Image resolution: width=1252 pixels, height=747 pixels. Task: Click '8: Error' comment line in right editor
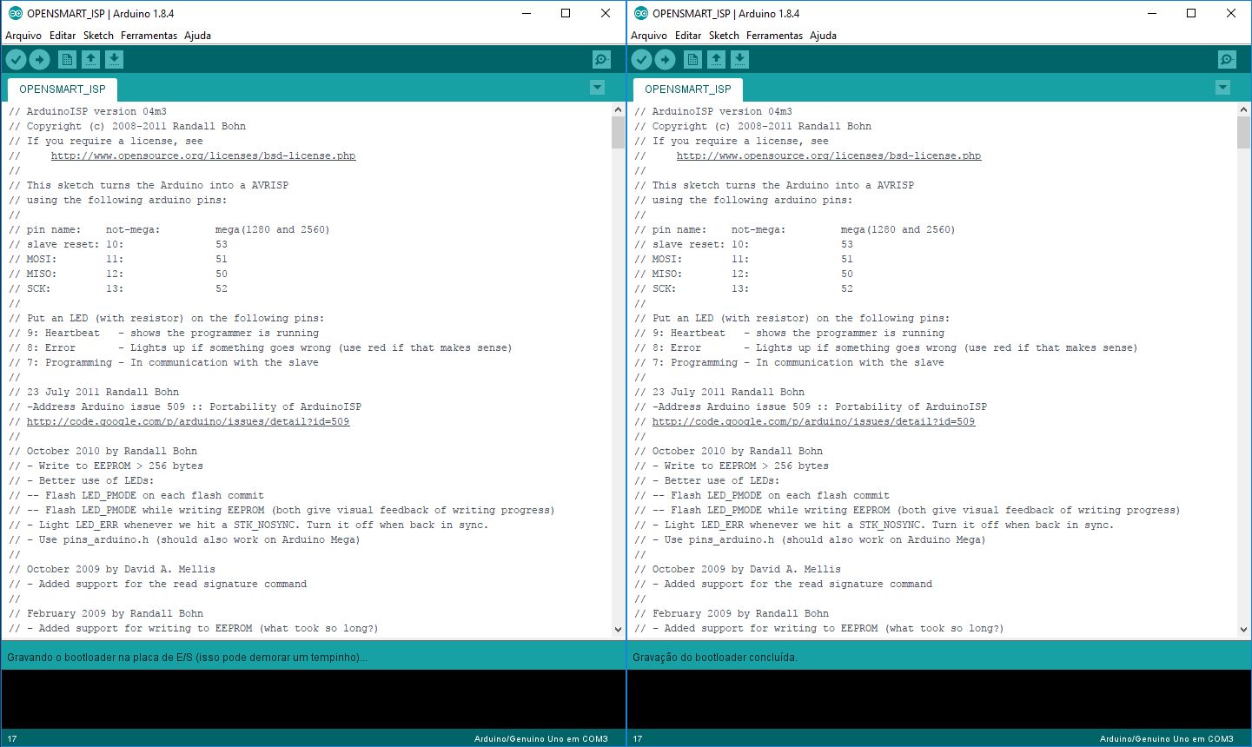coord(885,348)
